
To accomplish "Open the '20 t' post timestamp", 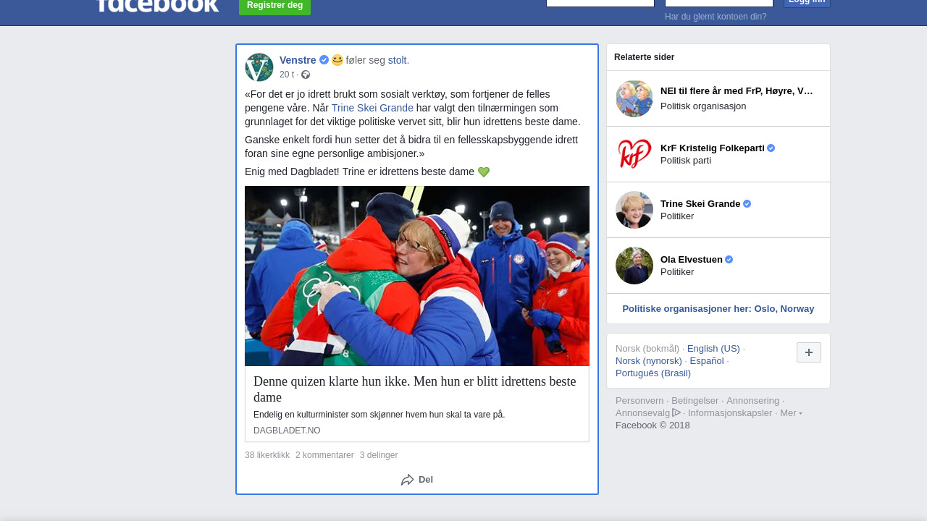I will coord(287,75).
